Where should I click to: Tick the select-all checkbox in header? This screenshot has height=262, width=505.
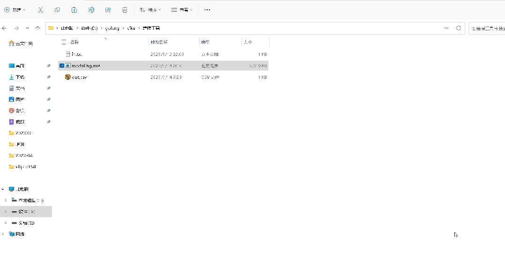(64, 42)
